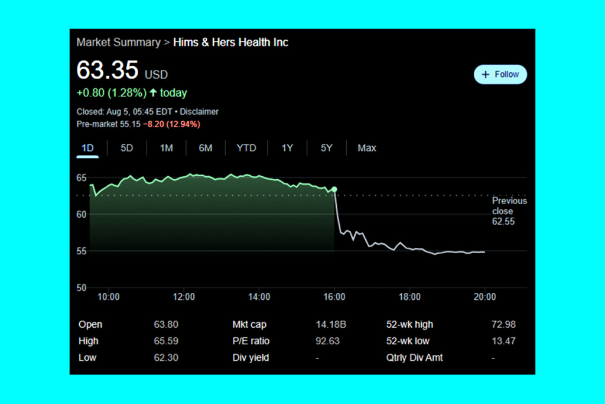Select the YTD range tab
Viewport: 605px width, 404px height.
(x=246, y=148)
